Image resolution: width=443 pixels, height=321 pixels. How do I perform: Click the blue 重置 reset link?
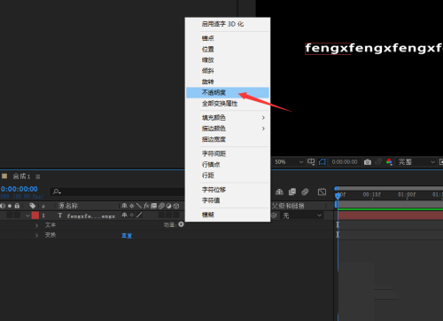tap(127, 236)
